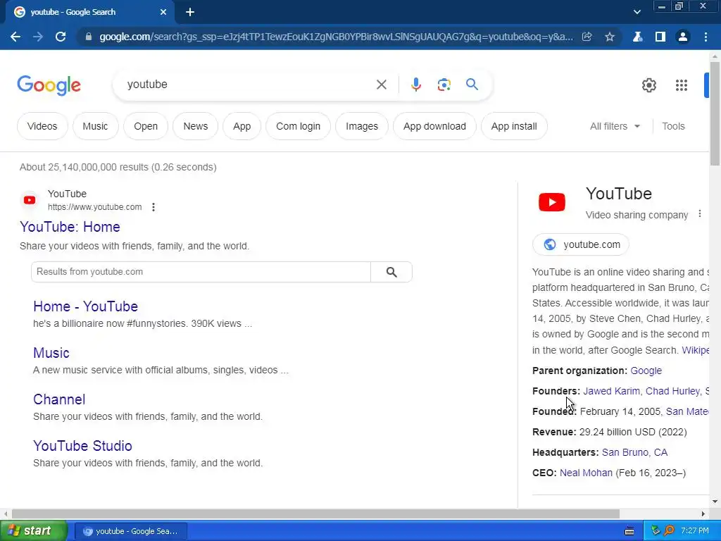The width and height of the screenshot is (721, 541).
Task: Toggle the browser side panel icon
Action: (x=660, y=37)
